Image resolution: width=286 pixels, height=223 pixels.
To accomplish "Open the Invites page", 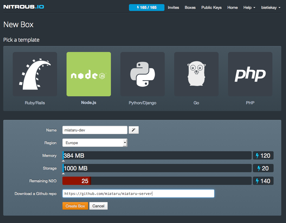I will tap(173, 7).
